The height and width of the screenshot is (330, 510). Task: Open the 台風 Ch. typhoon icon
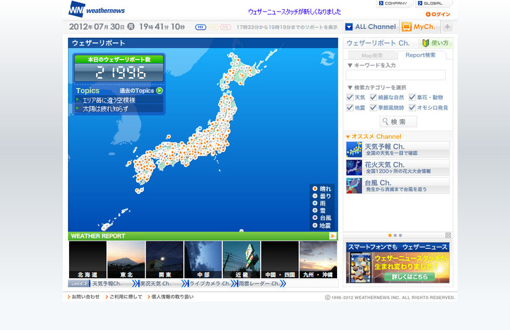[354, 186]
